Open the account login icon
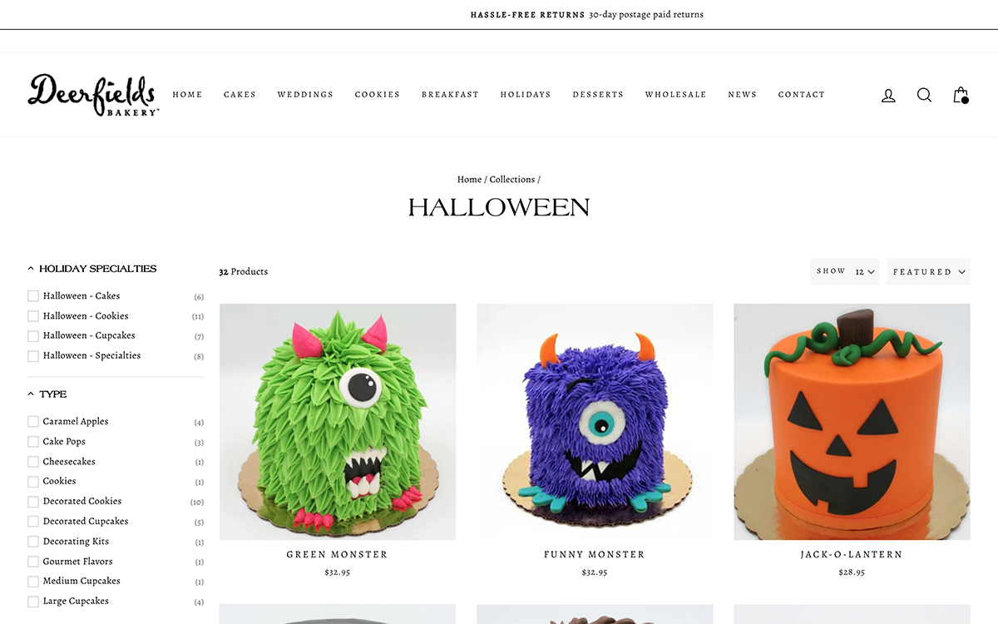The image size is (998, 624). [888, 95]
